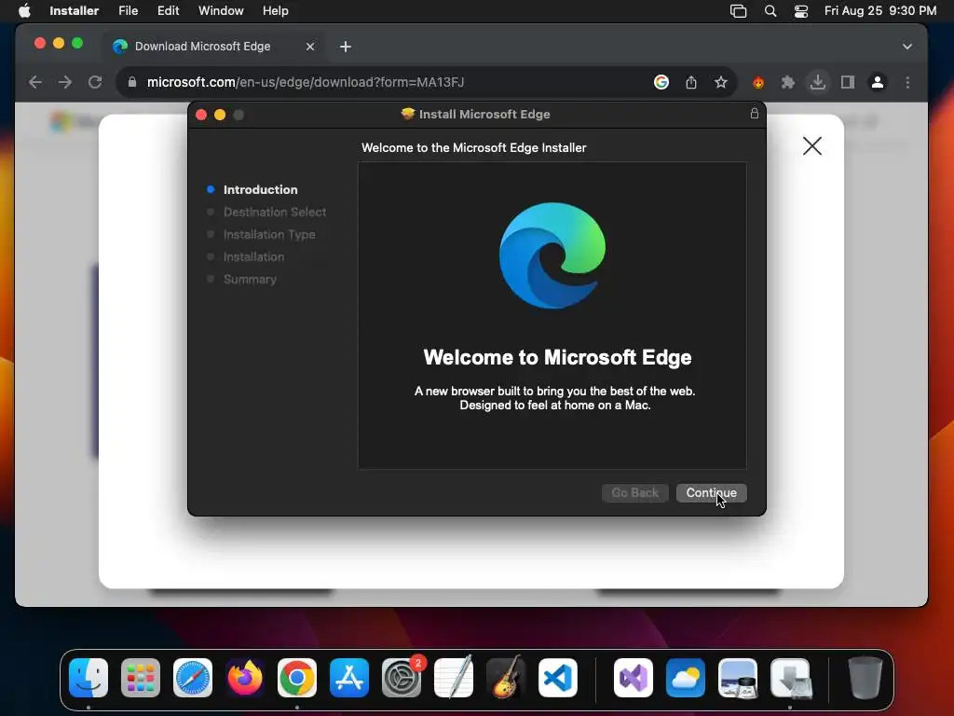Screen dimensions: 954x716
Task: Open the Edit menu
Action: [168, 11]
